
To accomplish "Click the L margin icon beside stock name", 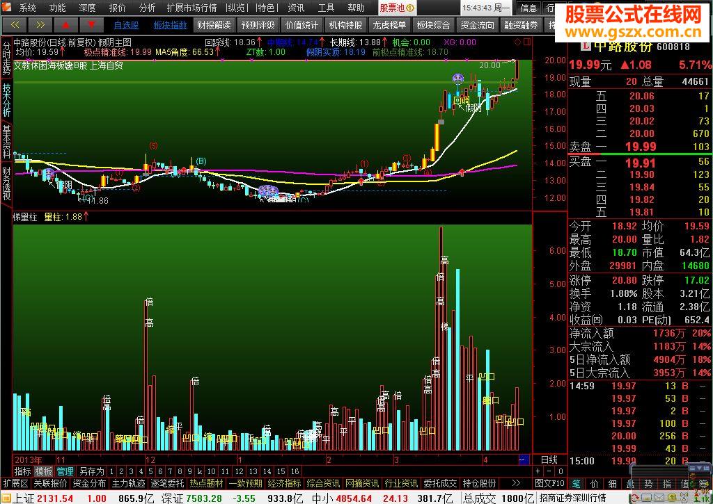I will [x=585, y=46].
